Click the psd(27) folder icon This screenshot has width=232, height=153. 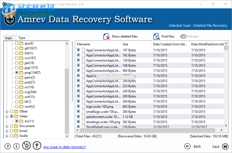tap(21, 82)
